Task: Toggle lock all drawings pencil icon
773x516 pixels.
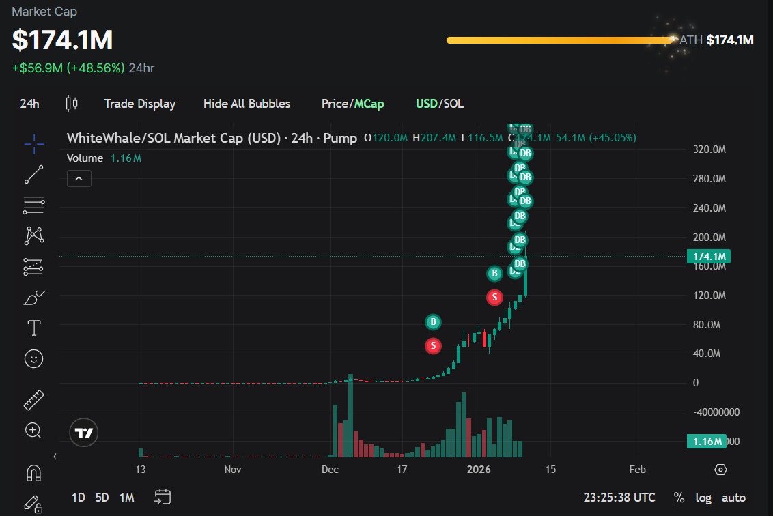Action: tap(33, 504)
